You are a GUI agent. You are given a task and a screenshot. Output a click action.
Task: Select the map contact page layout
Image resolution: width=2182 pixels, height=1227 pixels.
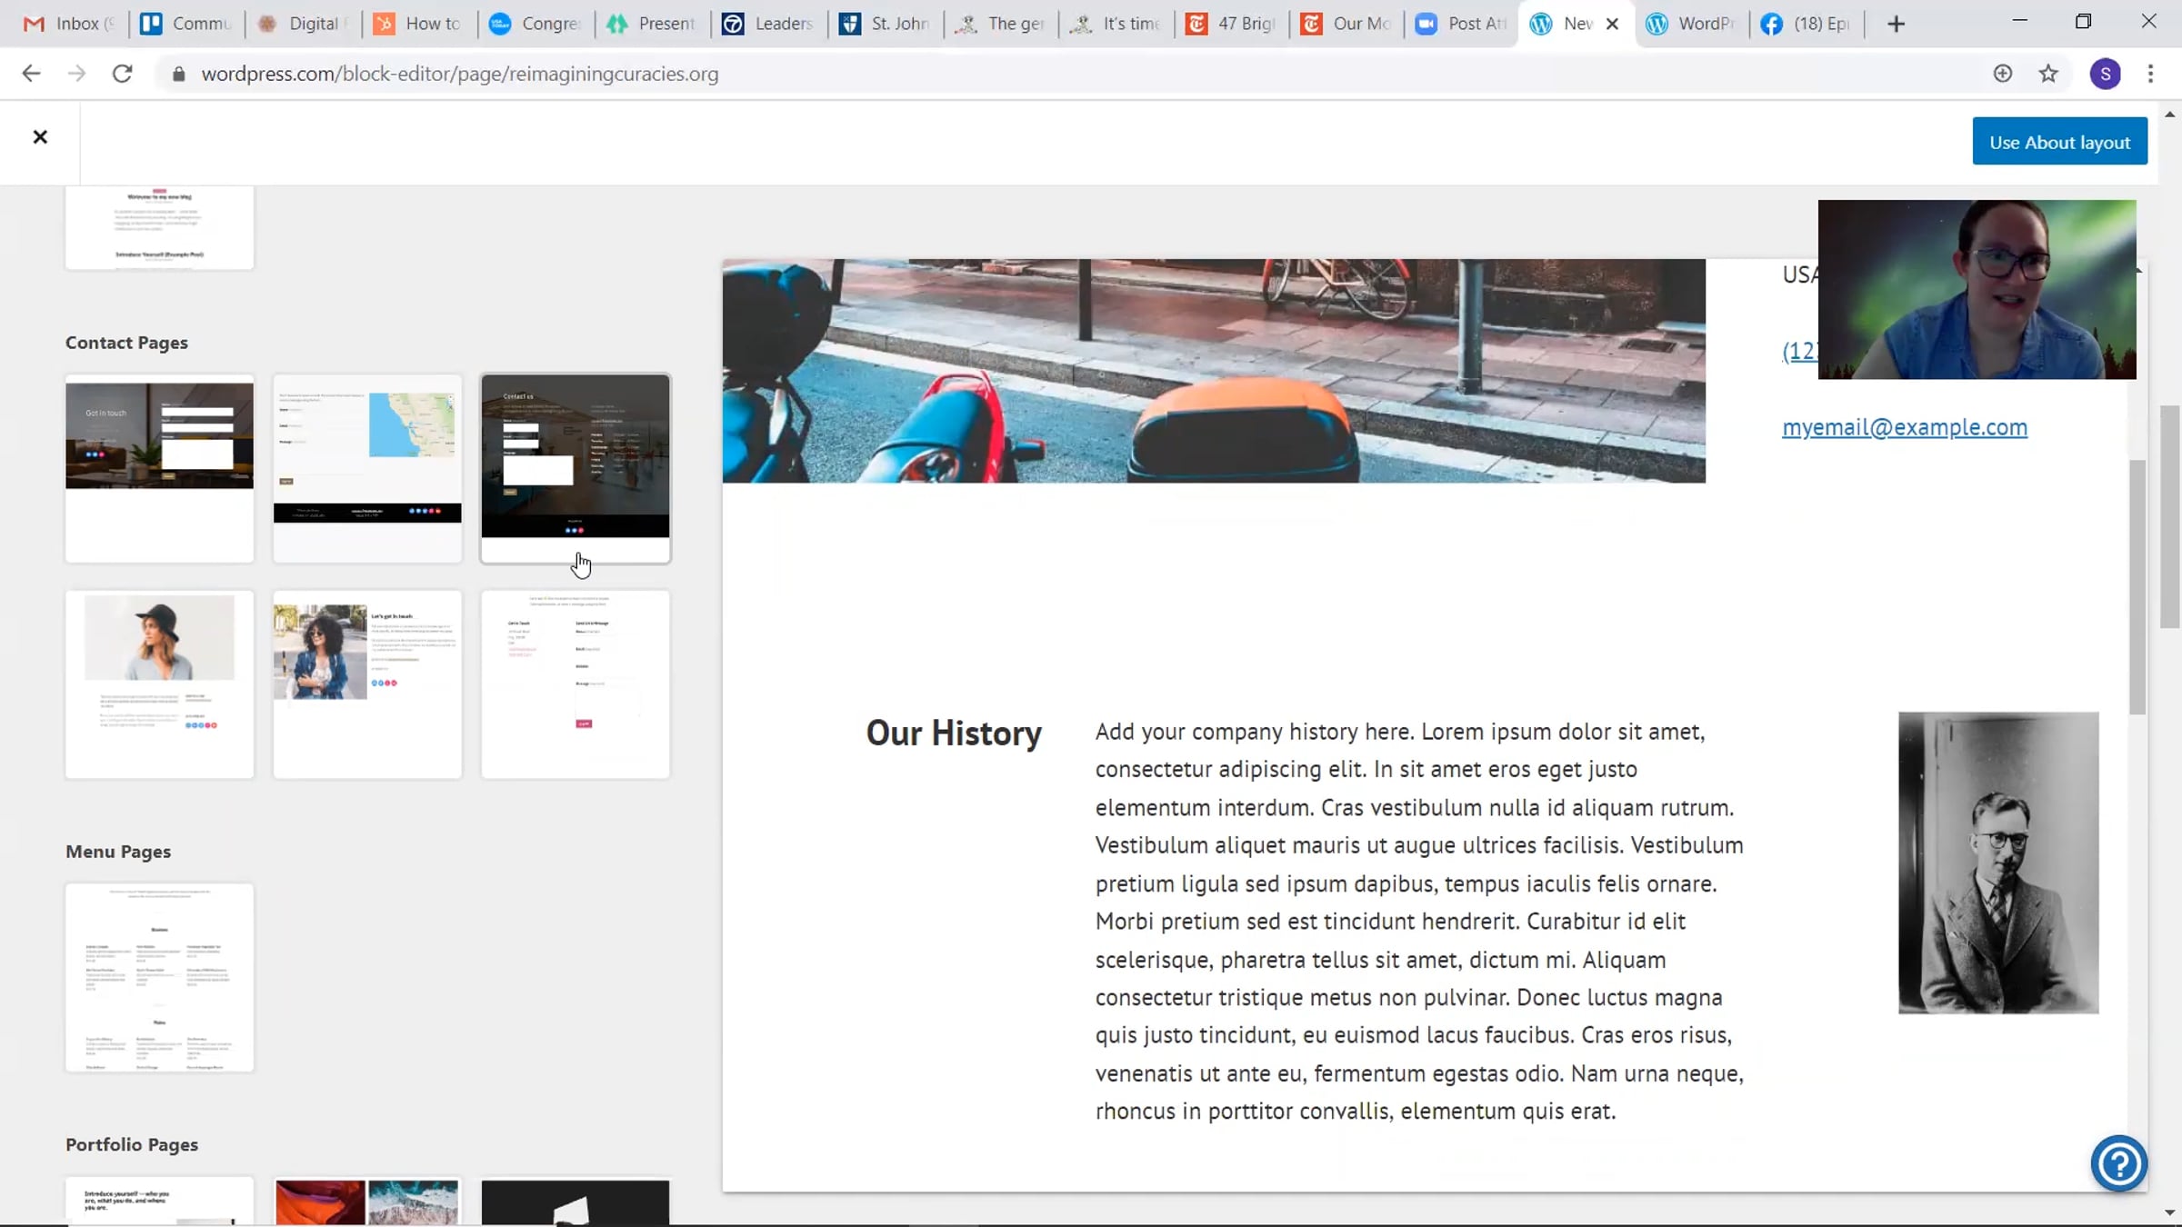click(367, 468)
